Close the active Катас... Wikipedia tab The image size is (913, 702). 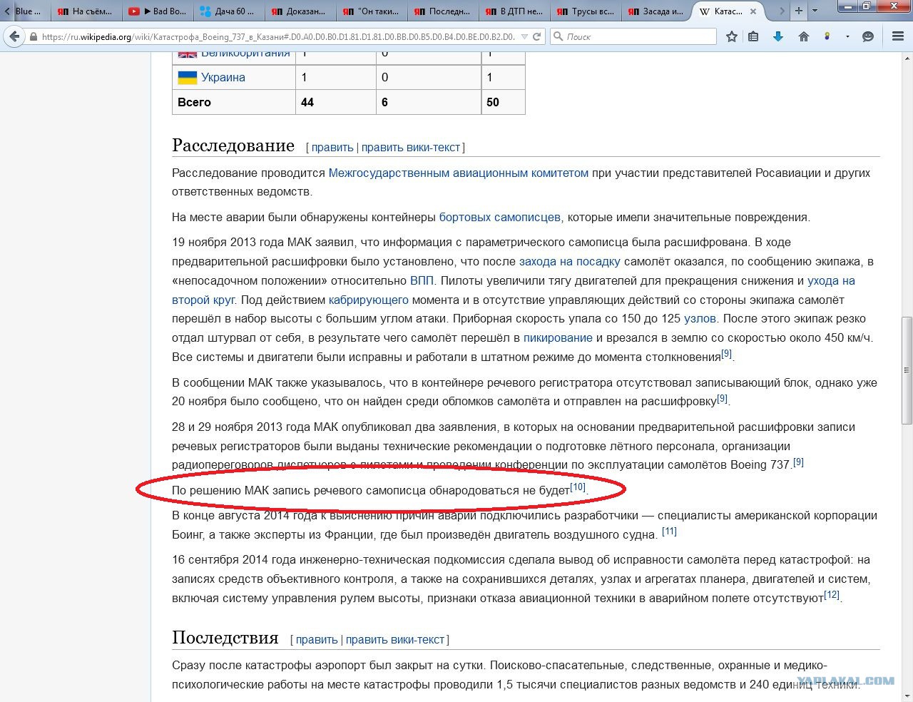pos(753,11)
